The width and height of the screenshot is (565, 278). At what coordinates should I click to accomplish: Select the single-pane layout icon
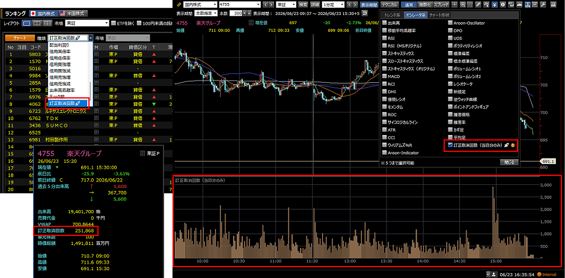pyautogui.click(x=26, y=23)
